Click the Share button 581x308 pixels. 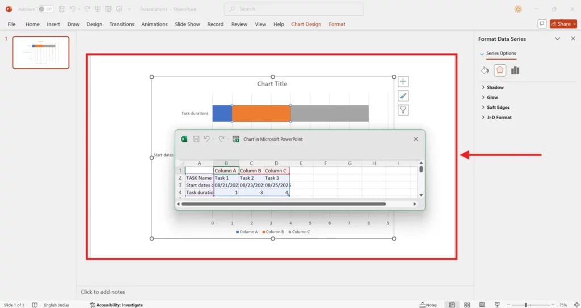563,24
